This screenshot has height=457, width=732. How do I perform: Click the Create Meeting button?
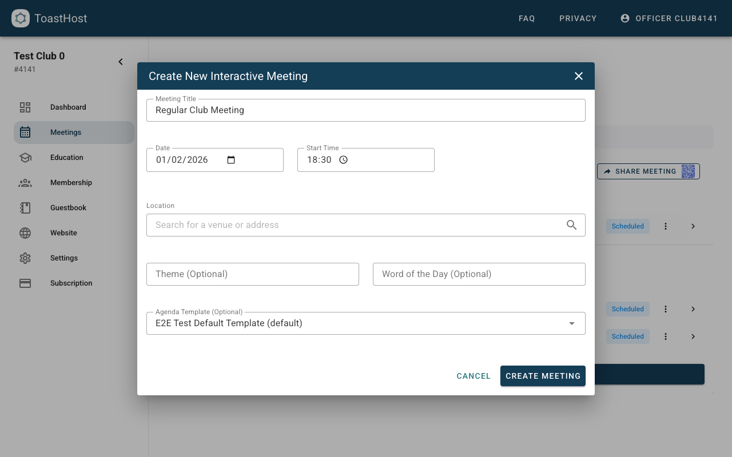tap(543, 376)
